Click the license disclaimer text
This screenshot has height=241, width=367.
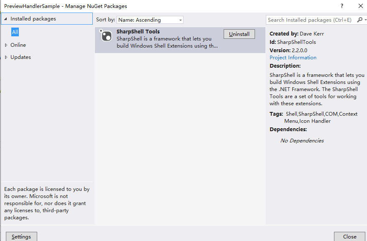[x=47, y=203]
